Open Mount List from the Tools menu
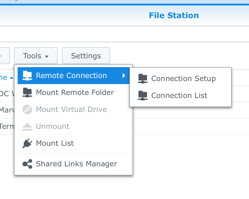Image resolution: width=249 pixels, height=199 pixels. pyautogui.click(x=55, y=143)
